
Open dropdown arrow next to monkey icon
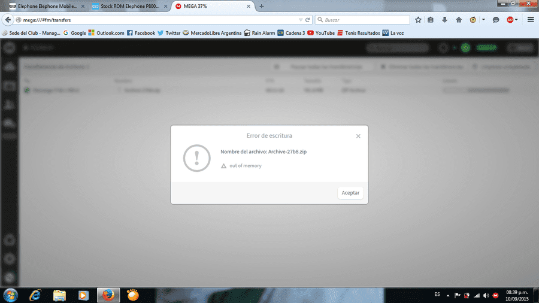[483, 20]
